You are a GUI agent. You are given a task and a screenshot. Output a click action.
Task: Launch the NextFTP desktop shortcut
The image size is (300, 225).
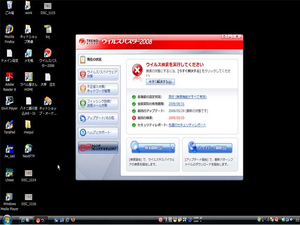(x=29, y=149)
